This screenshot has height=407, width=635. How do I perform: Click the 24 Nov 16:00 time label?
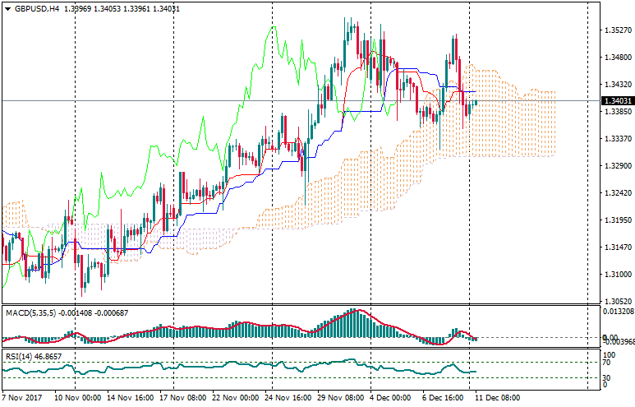[x=289, y=397]
